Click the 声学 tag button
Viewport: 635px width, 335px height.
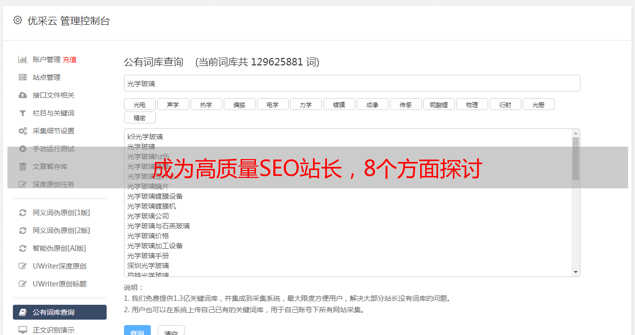[x=173, y=104]
